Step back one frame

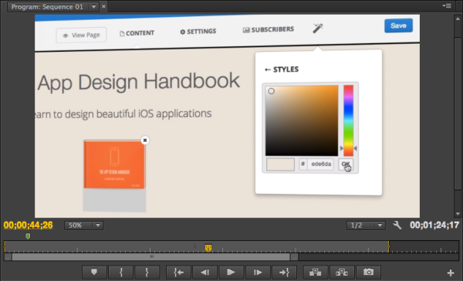[x=205, y=272]
